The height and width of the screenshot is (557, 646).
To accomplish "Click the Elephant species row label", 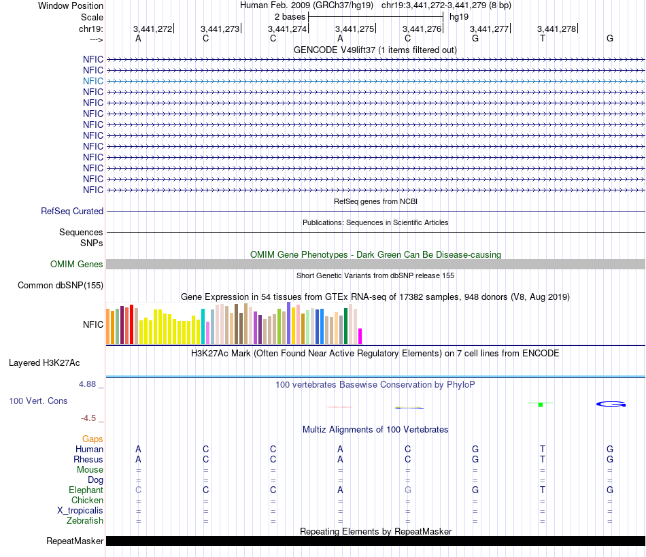I will point(86,490).
